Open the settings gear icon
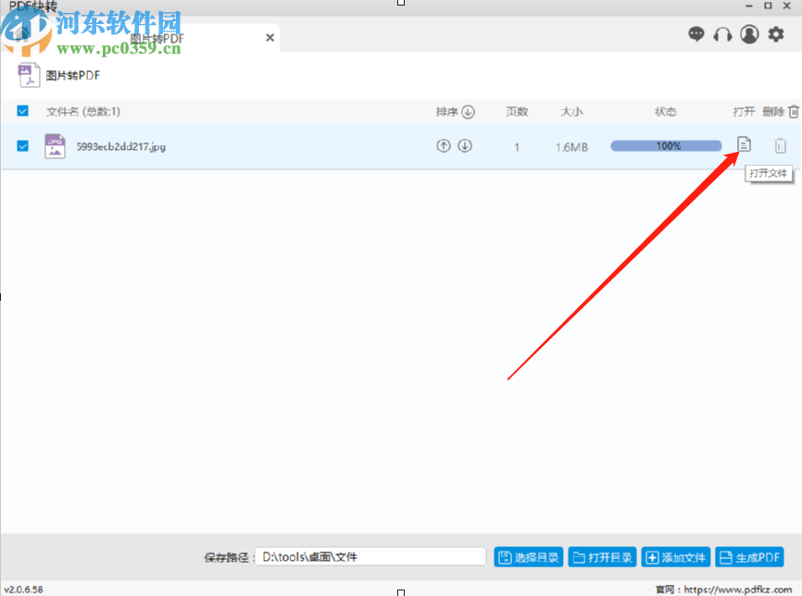Image resolution: width=802 pixels, height=596 pixels. pos(776,34)
